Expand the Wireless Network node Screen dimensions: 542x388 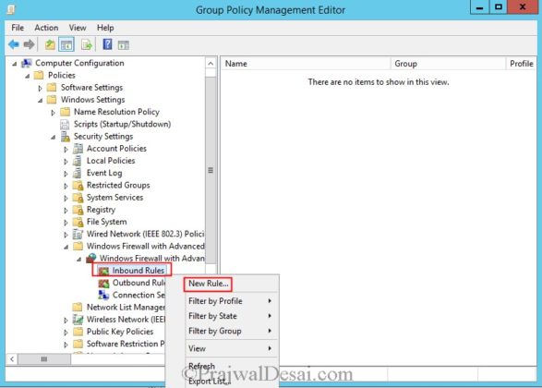(66, 321)
